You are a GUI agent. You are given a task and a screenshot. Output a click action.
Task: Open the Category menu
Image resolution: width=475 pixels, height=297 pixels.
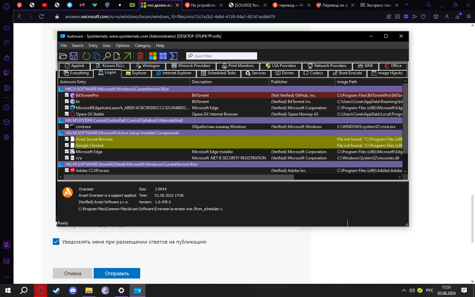tap(142, 46)
